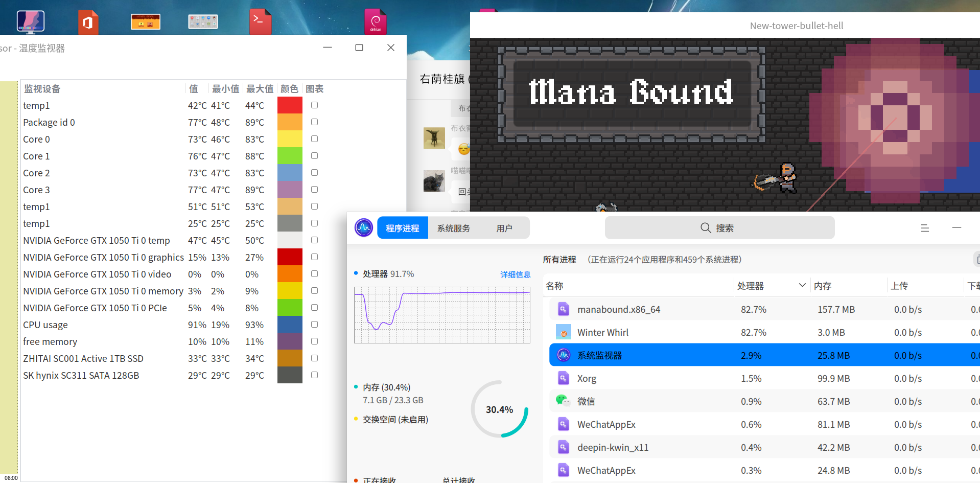Select the NVIDIA GeForce GTX 1050 Ti 0 video row
The width and height of the screenshot is (980, 483).
pos(171,274)
